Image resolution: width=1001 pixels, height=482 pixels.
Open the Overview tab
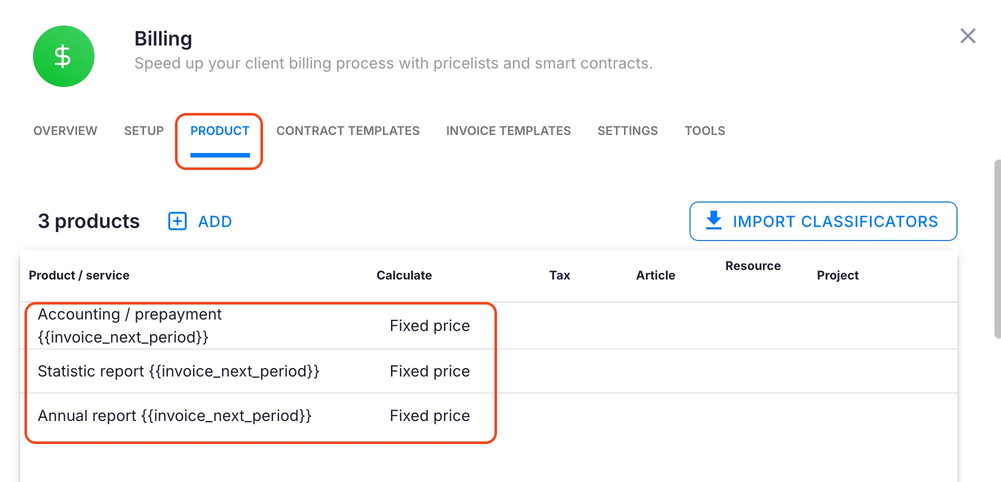[65, 130]
